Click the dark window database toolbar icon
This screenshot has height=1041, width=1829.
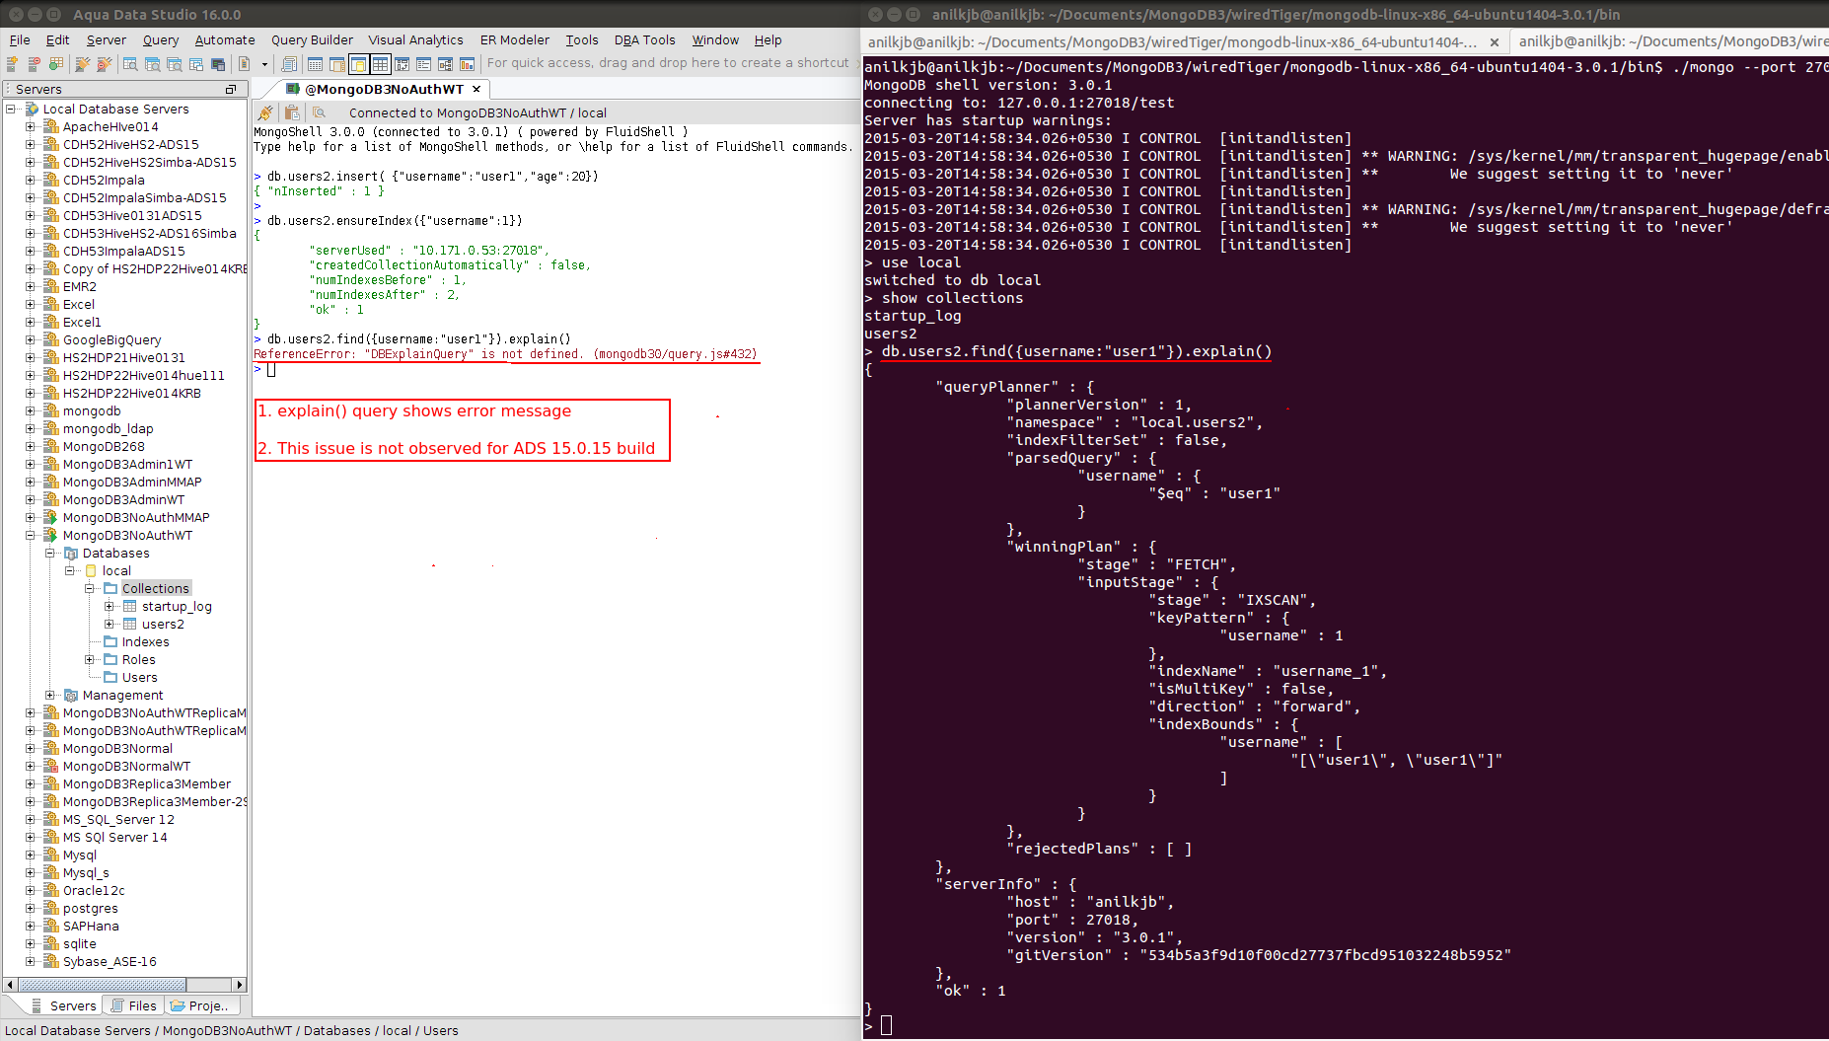pos(218,64)
